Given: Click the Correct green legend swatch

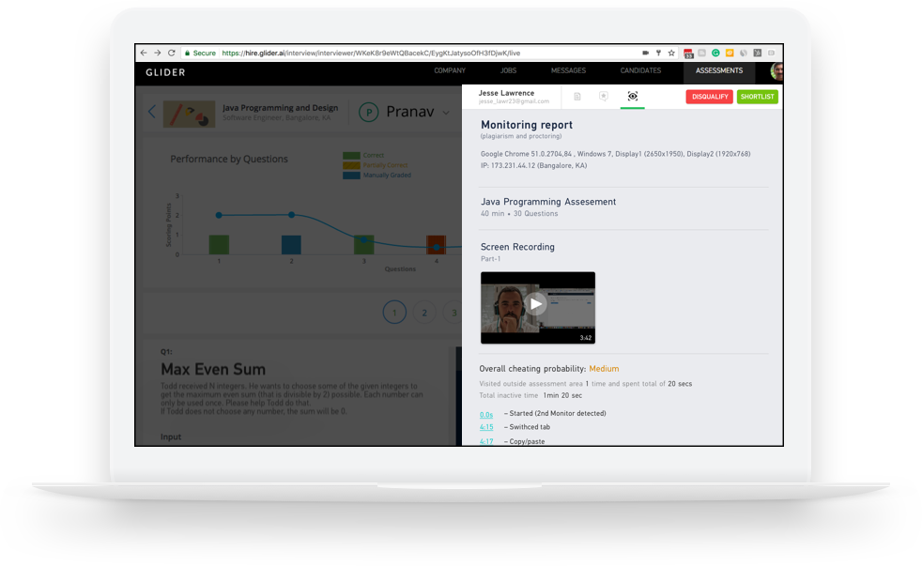Looking at the screenshot, I should coord(351,156).
